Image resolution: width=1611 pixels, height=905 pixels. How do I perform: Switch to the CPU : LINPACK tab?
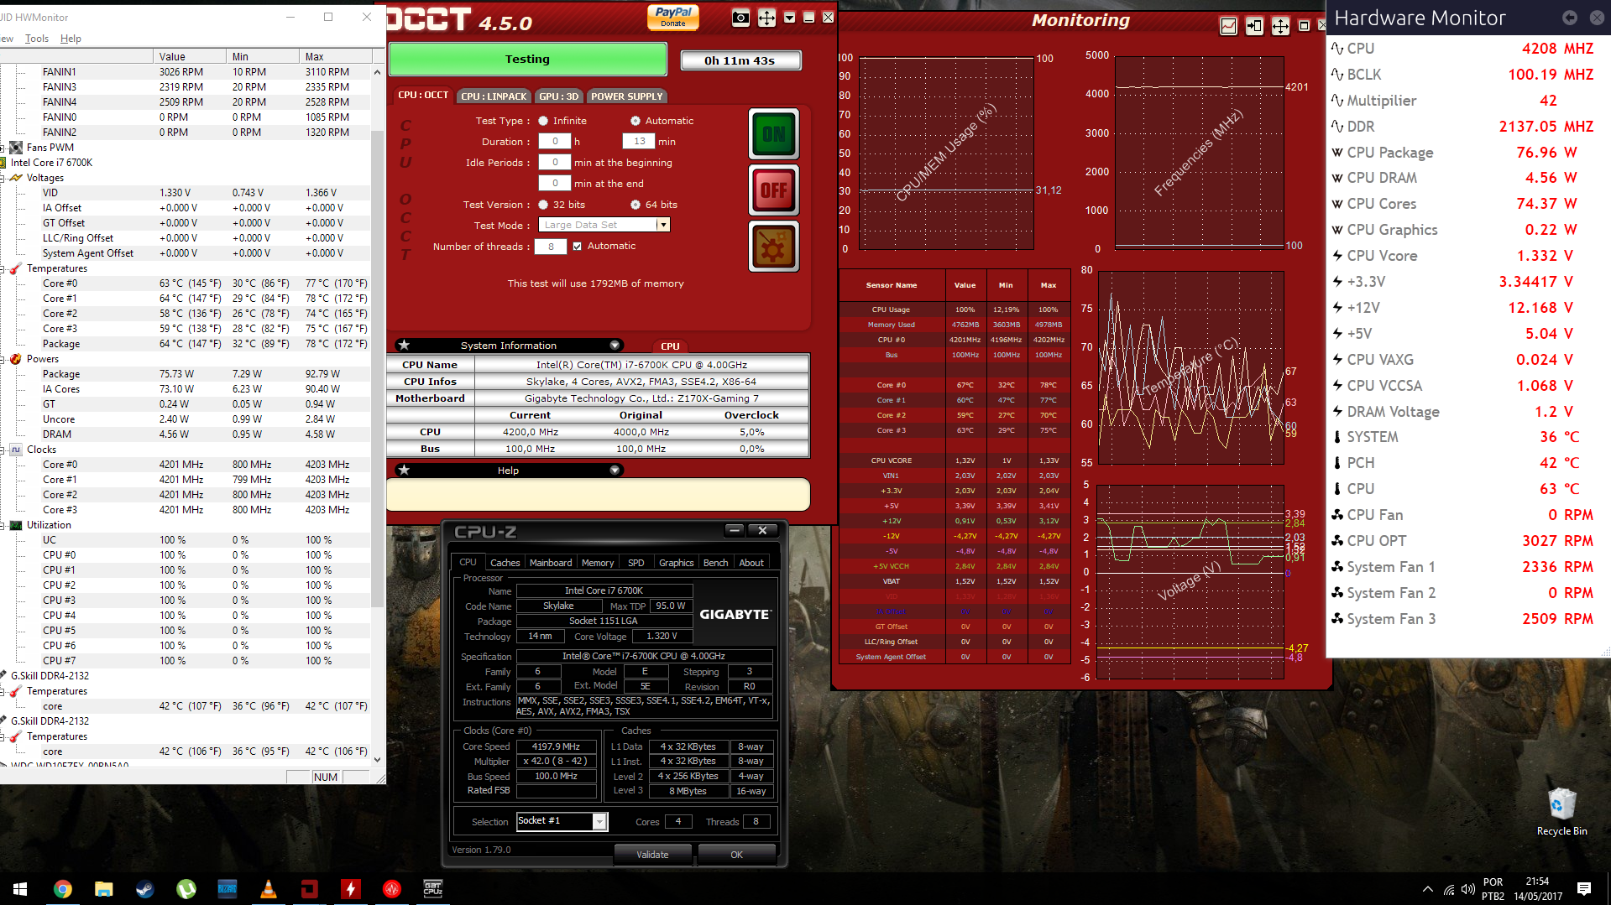(494, 96)
